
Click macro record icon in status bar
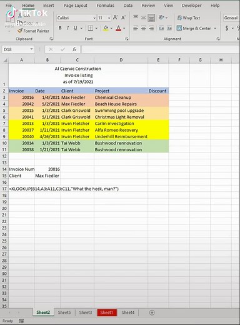coord(21,321)
